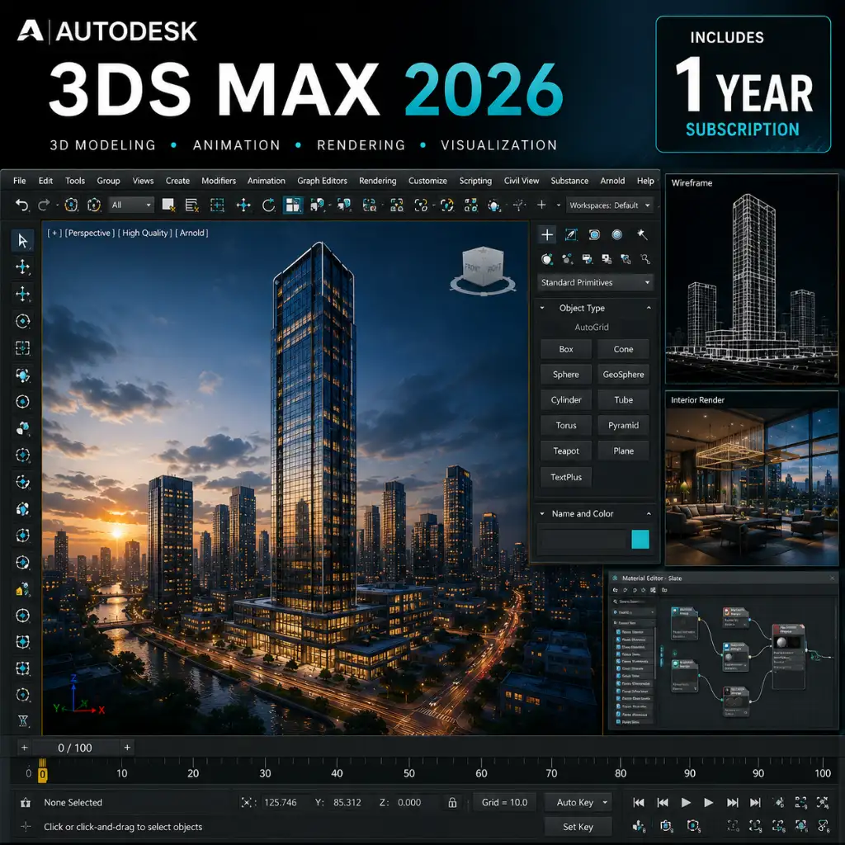Click the object name input field
Image resolution: width=845 pixels, height=845 pixels.
pyautogui.click(x=584, y=540)
